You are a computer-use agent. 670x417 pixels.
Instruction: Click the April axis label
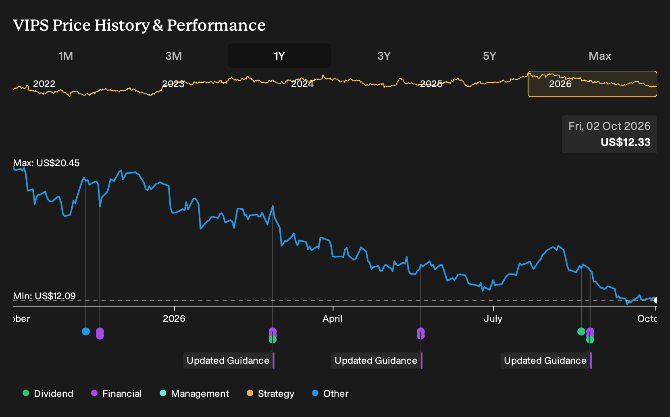[x=333, y=319]
